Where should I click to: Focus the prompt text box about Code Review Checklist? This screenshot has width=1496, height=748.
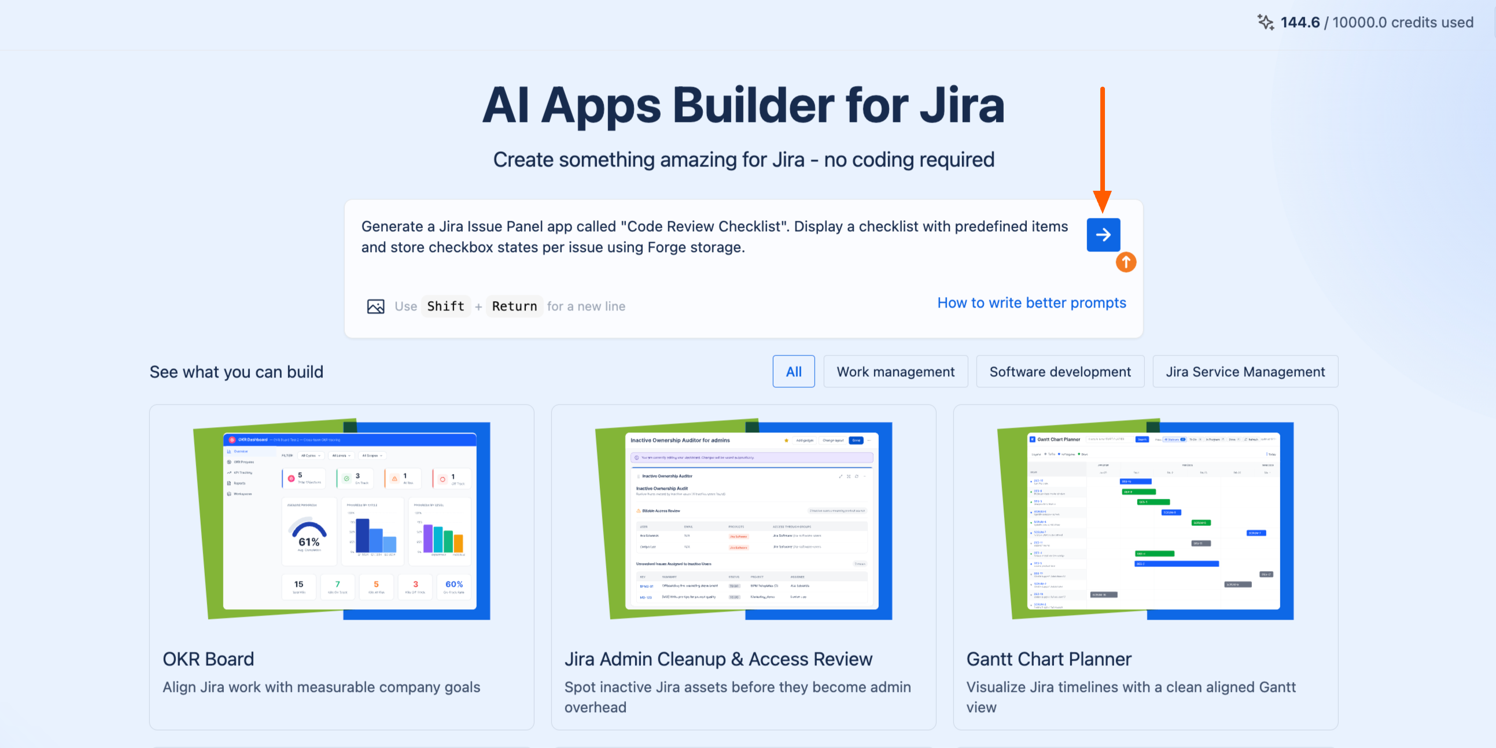[714, 237]
